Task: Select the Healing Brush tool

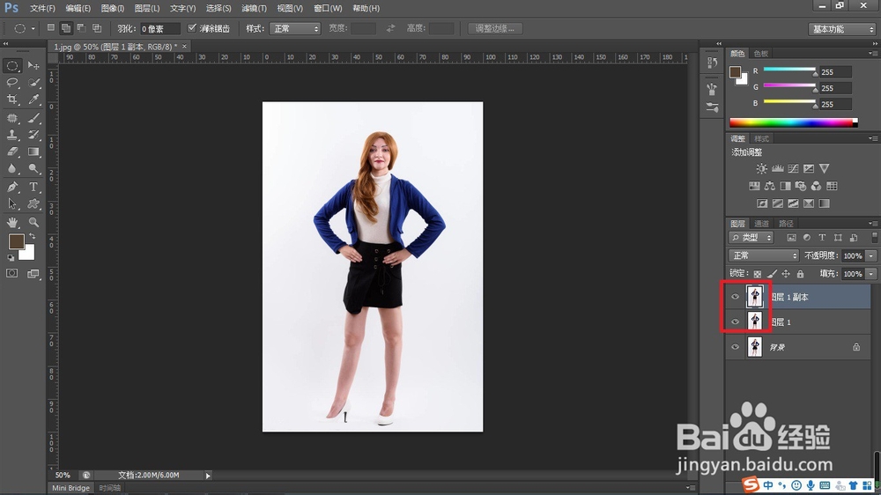Action: click(x=11, y=118)
